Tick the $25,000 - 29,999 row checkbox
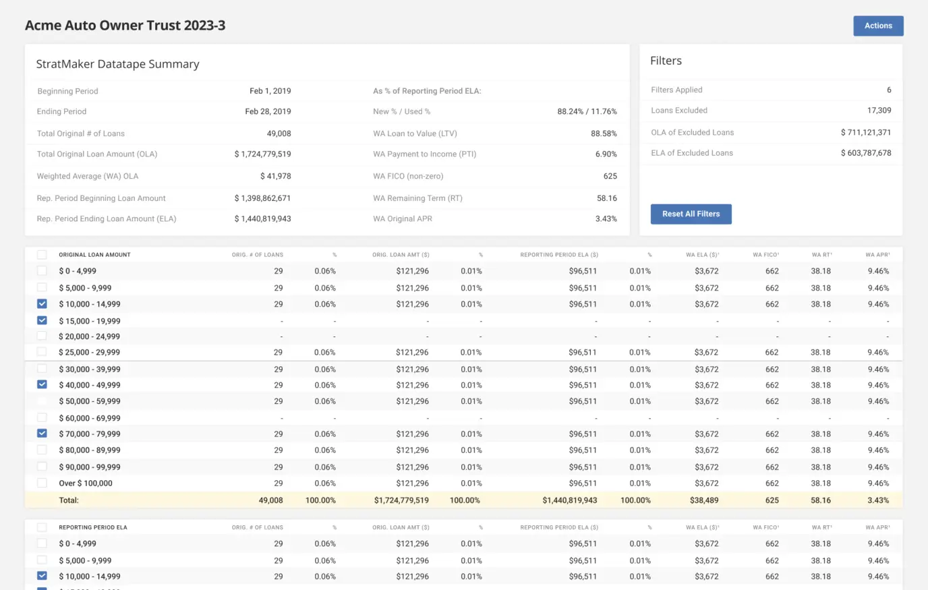This screenshot has width=928, height=590. click(42, 353)
